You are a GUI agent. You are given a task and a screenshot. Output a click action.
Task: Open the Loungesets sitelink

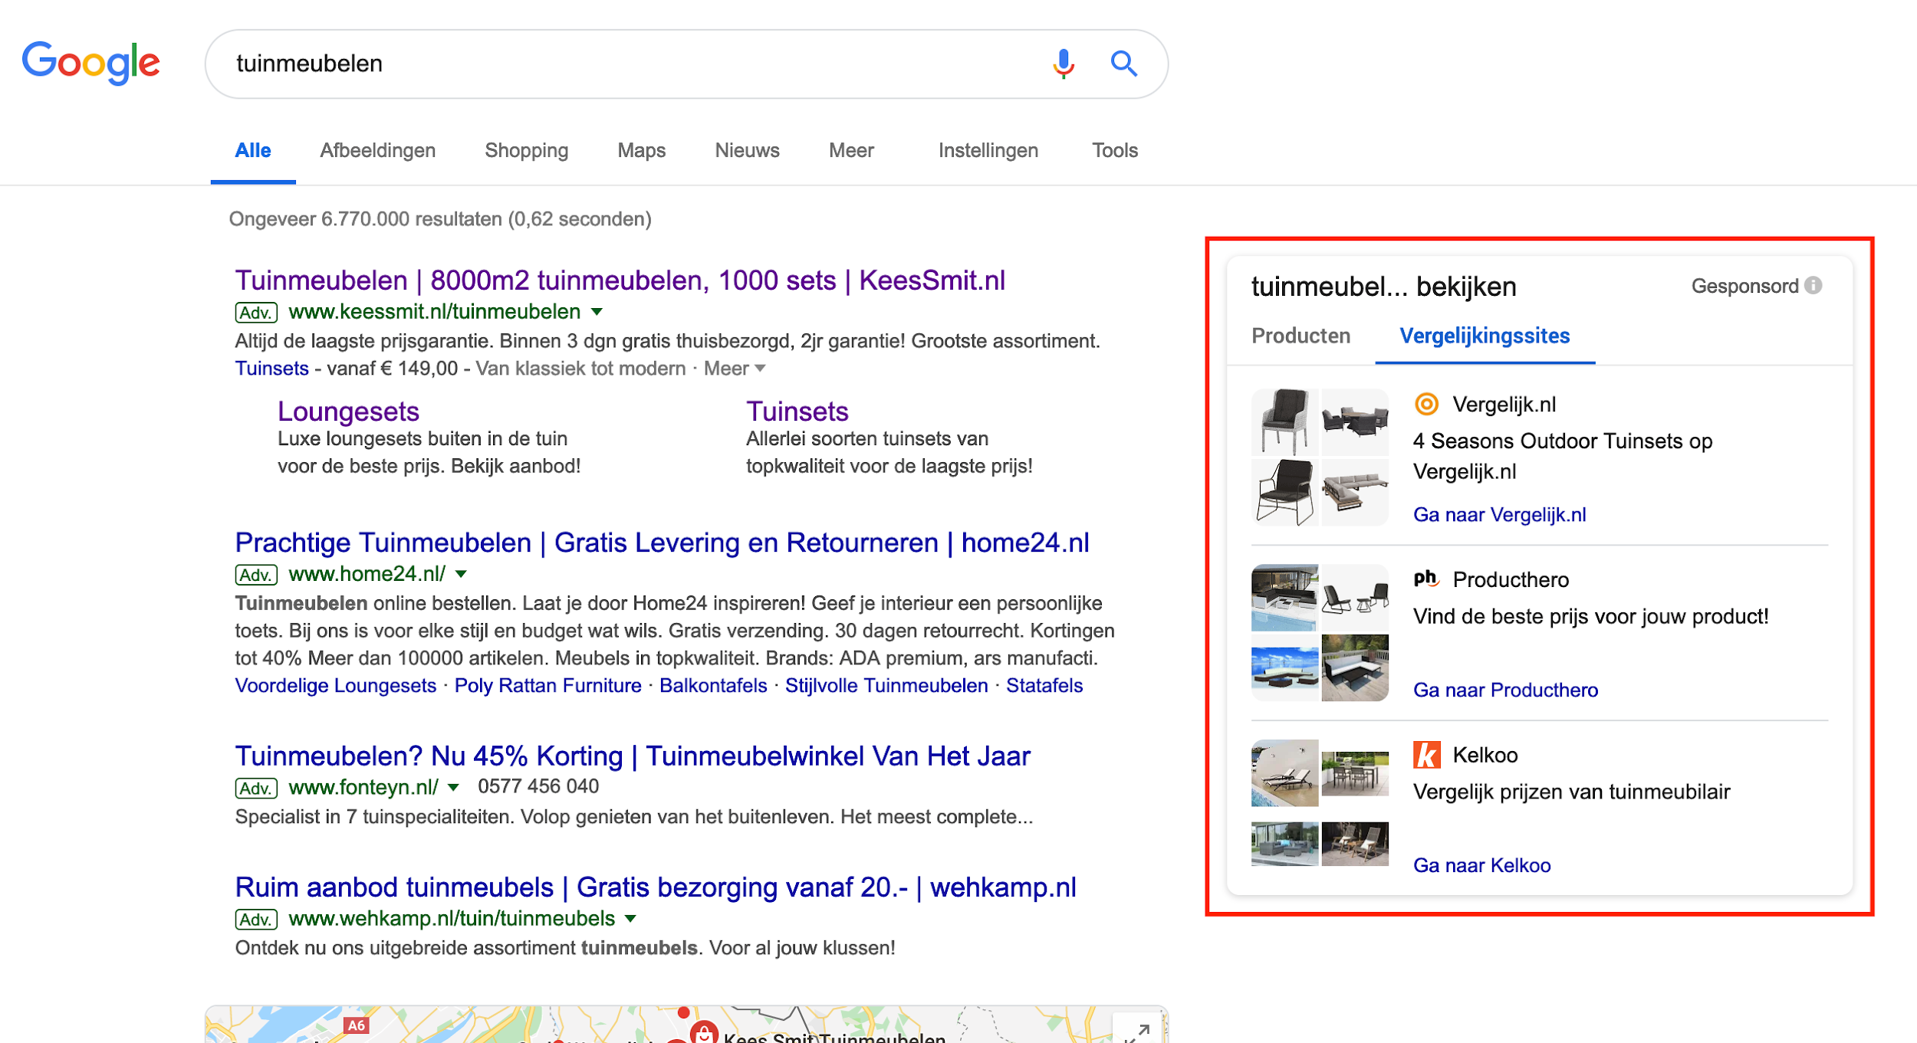pyautogui.click(x=348, y=412)
